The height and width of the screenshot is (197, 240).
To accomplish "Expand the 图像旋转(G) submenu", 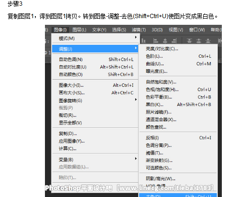I will pos(95,101).
